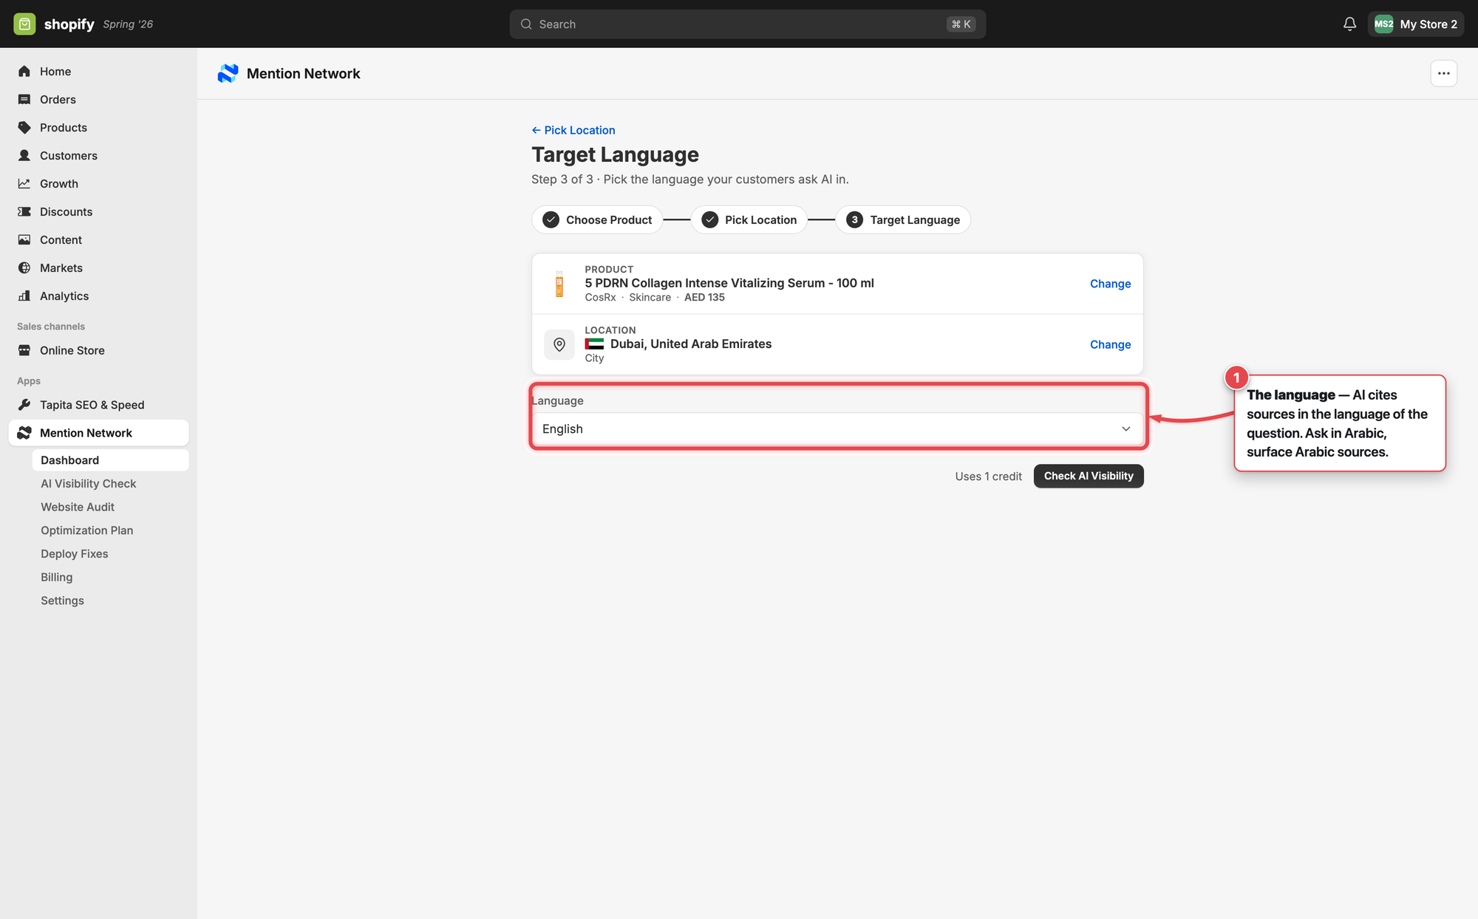The width and height of the screenshot is (1478, 919).
Task: Click the My Store 2 account button
Action: point(1415,24)
